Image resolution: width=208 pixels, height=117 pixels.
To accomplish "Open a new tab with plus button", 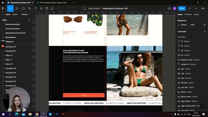I will (74, 3).
